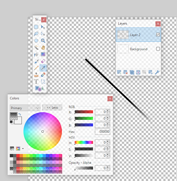
Task: Select the Zoom magnifier tool
Action: point(43,41)
